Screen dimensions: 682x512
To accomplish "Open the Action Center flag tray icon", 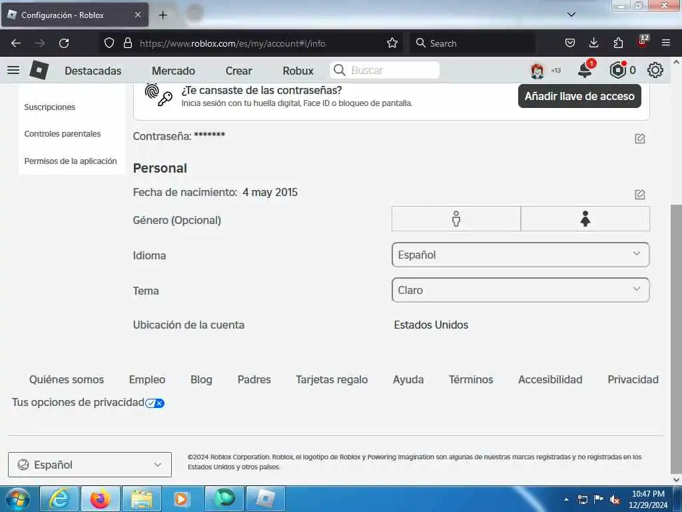I will (x=599, y=499).
